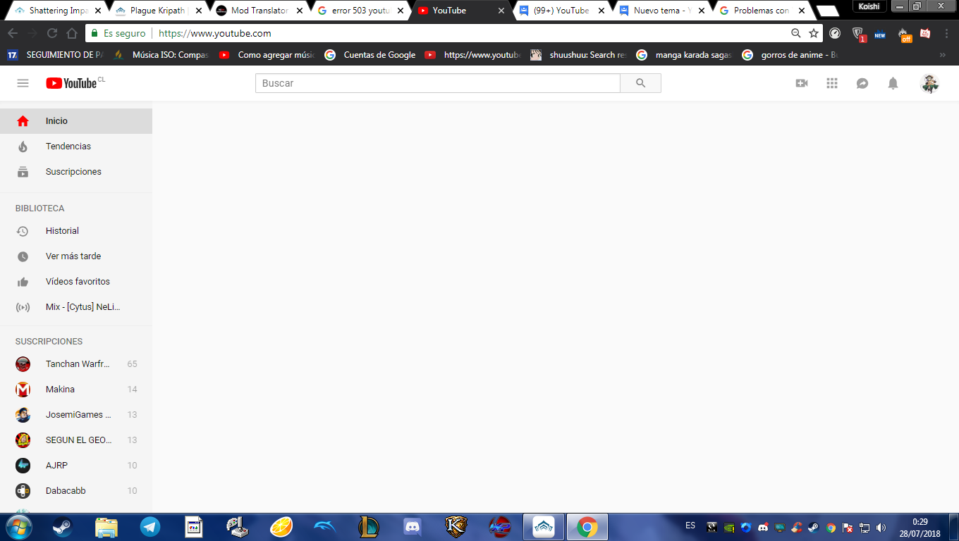Click the NEW TV extension icon
The height and width of the screenshot is (541, 959).
pyautogui.click(x=879, y=34)
